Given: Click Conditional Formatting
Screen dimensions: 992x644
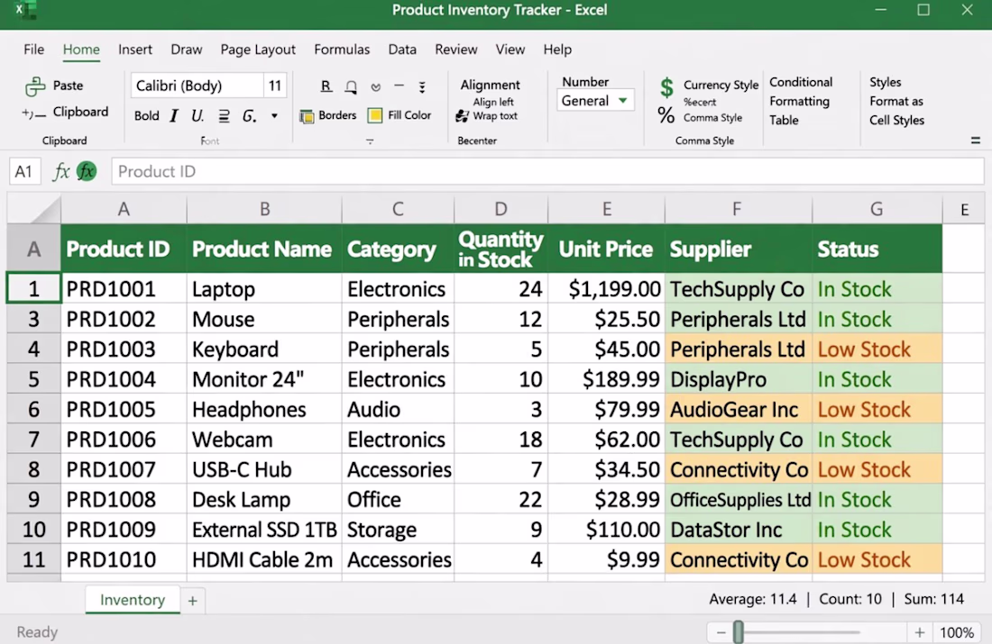Looking at the screenshot, I should (x=801, y=92).
